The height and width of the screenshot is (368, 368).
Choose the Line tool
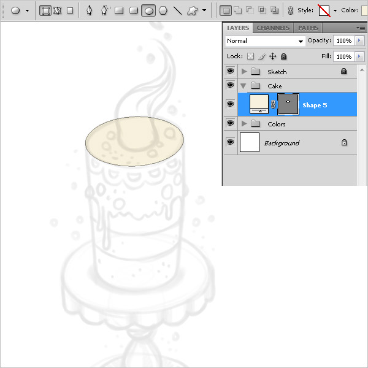tap(177, 10)
